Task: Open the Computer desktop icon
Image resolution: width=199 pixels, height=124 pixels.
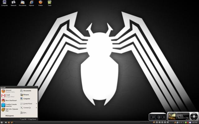Action: coord(4,3)
